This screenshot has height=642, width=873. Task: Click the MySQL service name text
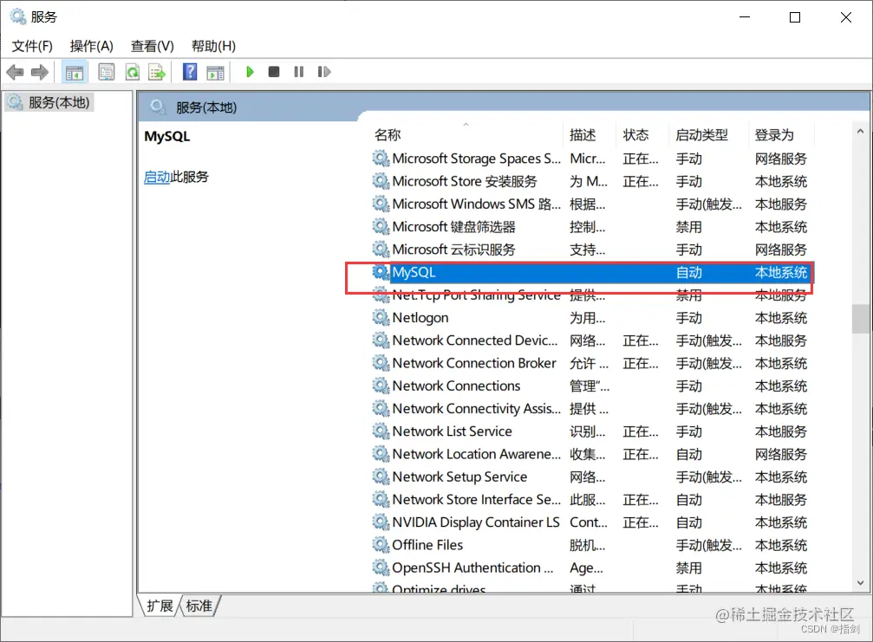click(414, 273)
